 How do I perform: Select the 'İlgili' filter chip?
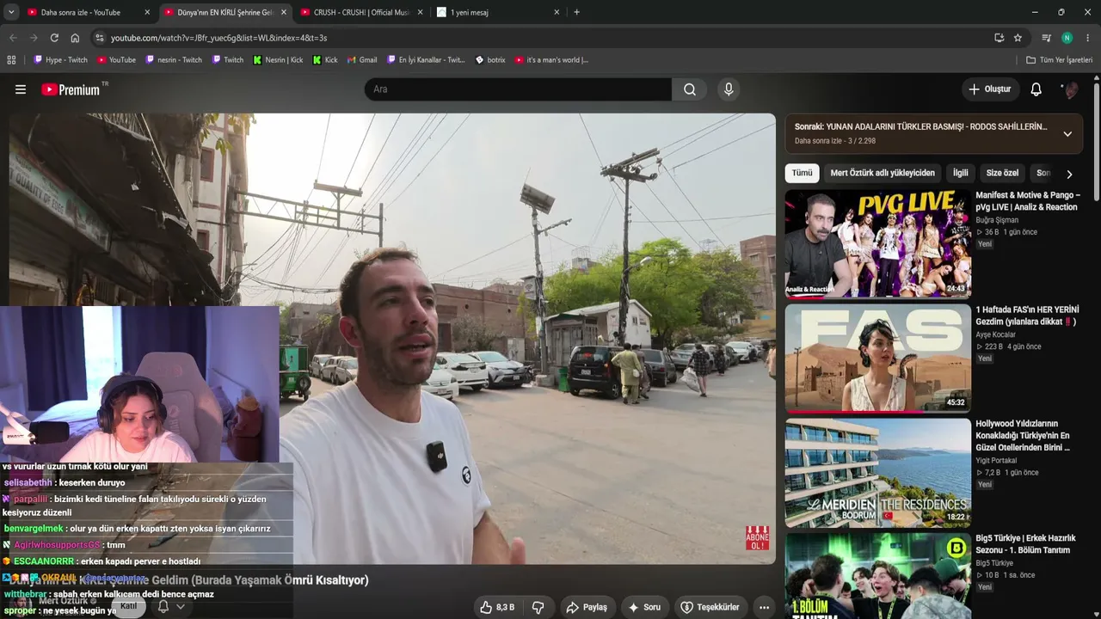coord(960,173)
